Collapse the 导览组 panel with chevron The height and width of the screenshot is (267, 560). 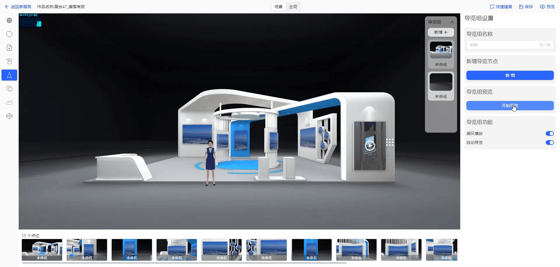coord(452,22)
